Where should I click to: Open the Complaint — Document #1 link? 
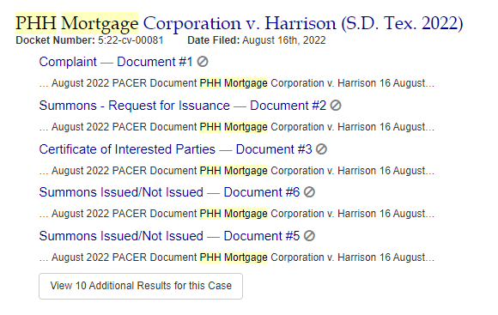(x=116, y=62)
